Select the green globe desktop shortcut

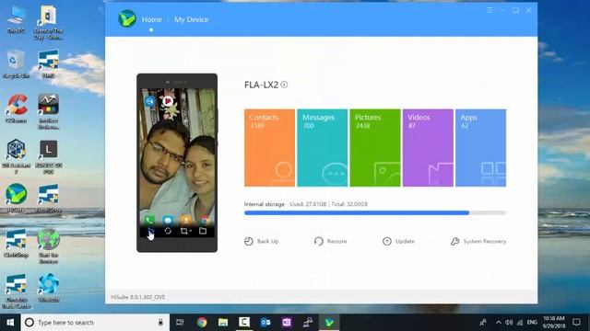click(x=48, y=246)
